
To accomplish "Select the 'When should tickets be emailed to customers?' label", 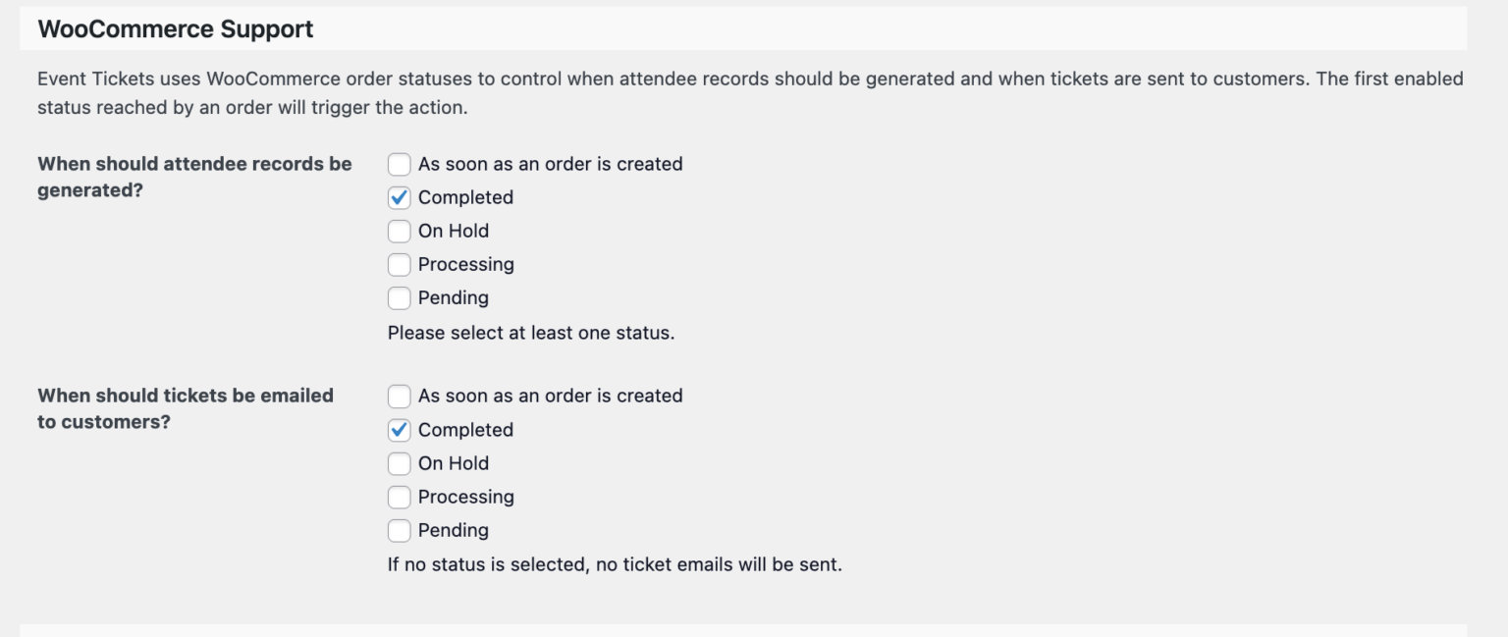I will point(186,408).
